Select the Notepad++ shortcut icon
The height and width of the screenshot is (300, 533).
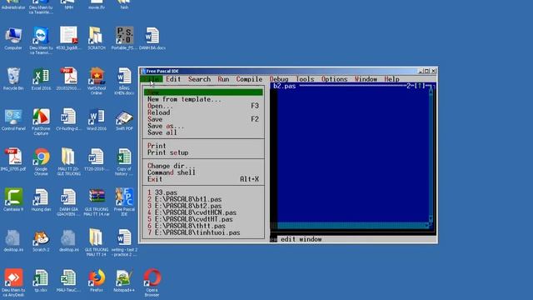click(124, 281)
